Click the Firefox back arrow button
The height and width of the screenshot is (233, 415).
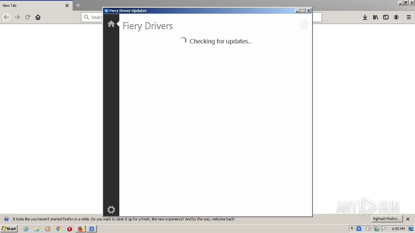click(x=6, y=17)
